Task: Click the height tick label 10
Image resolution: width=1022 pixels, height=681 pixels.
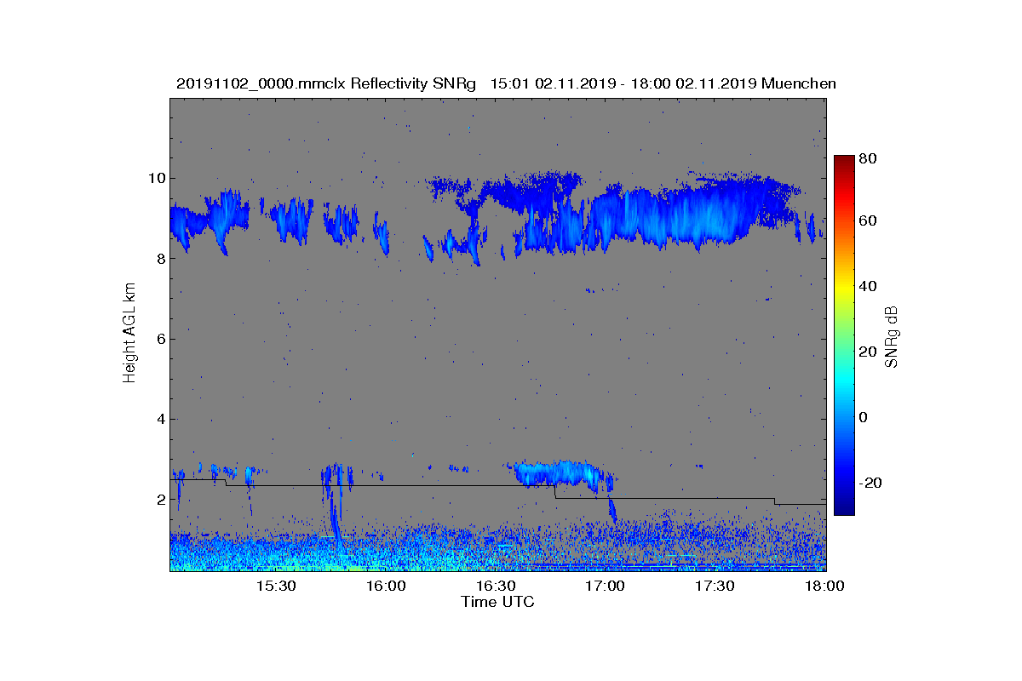Action: click(156, 179)
